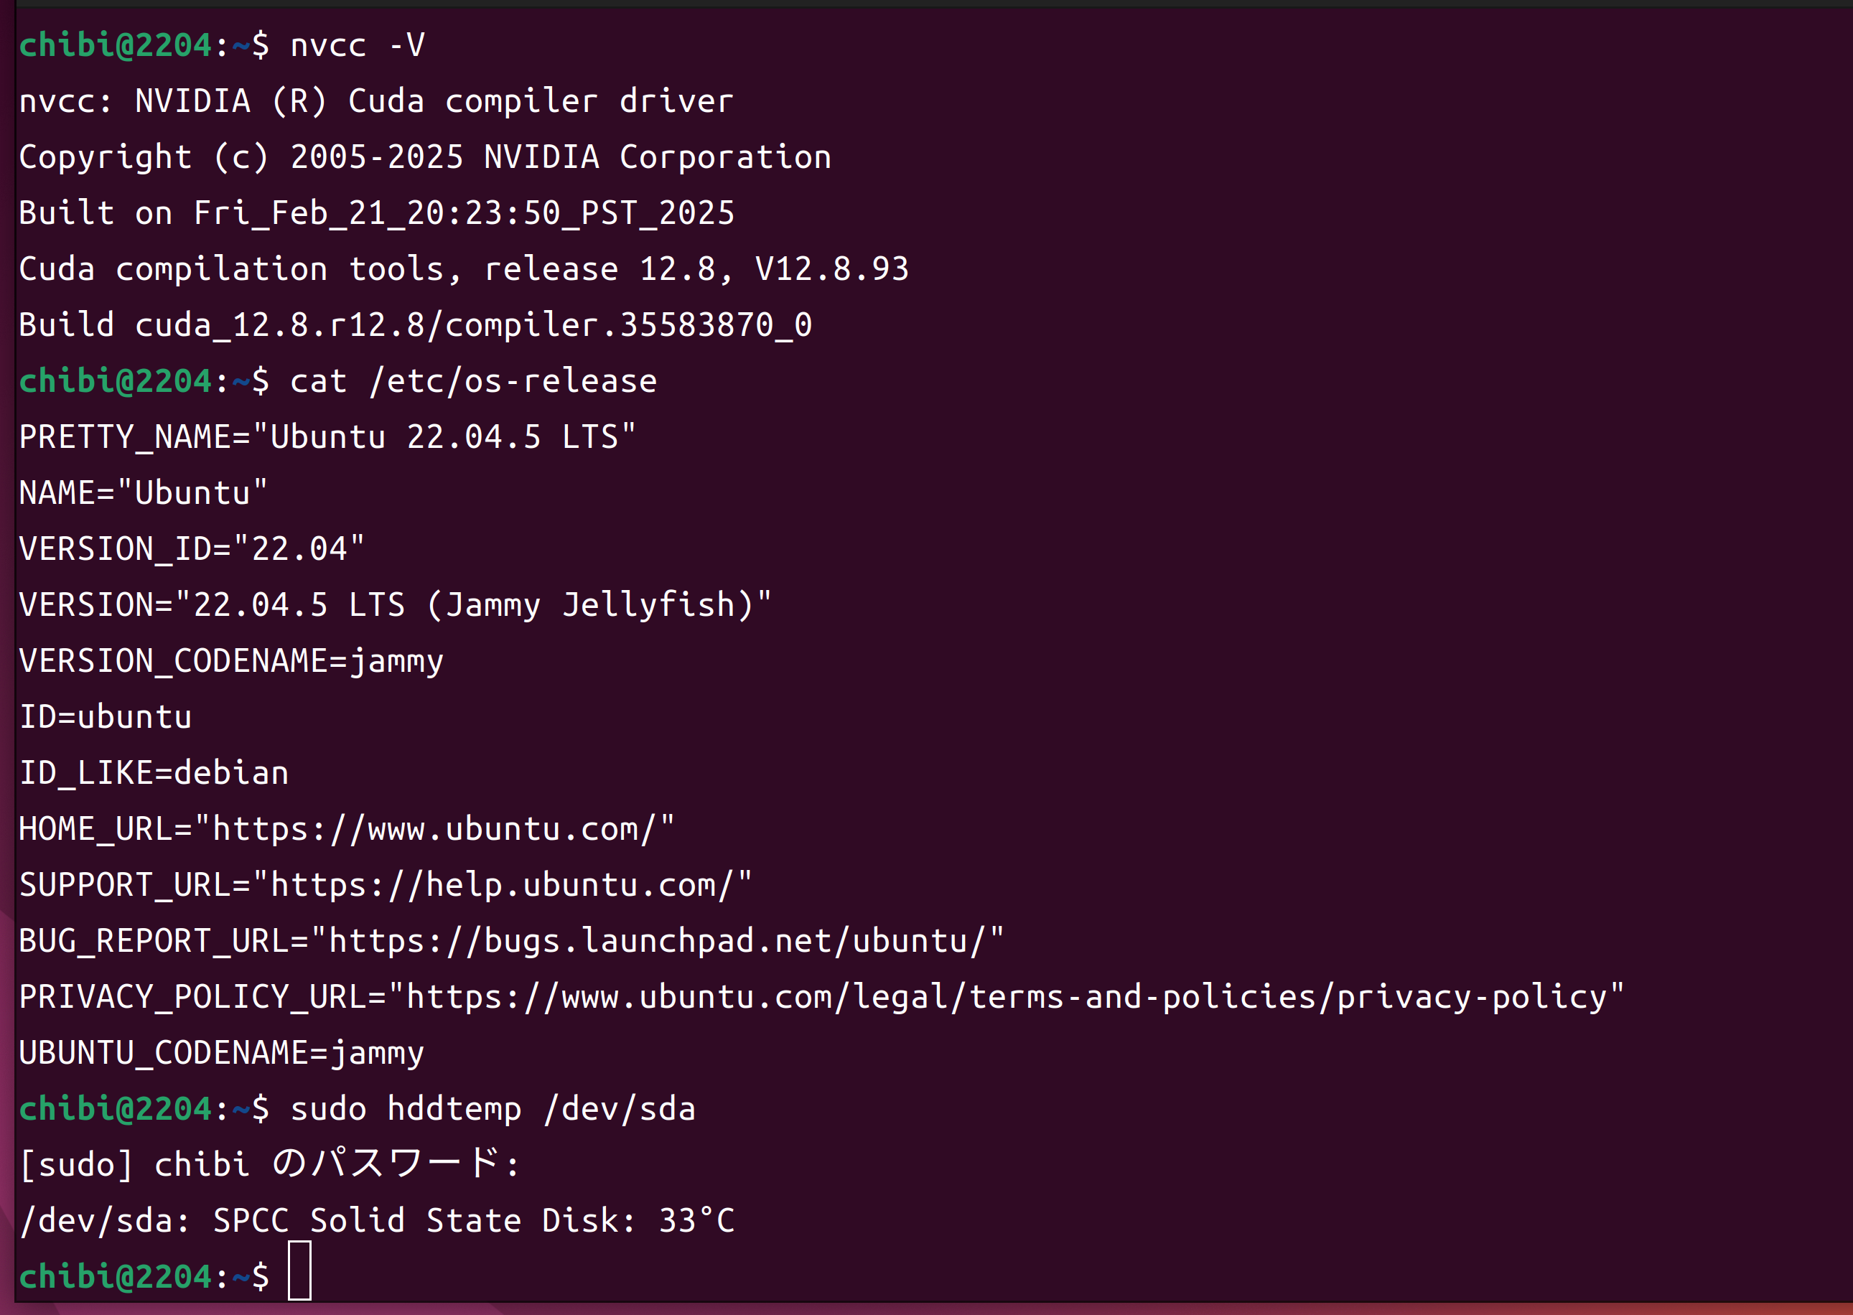The width and height of the screenshot is (1853, 1315).
Task: Click the terminal cursor at the last prompt
Action: pos(299,1270)
